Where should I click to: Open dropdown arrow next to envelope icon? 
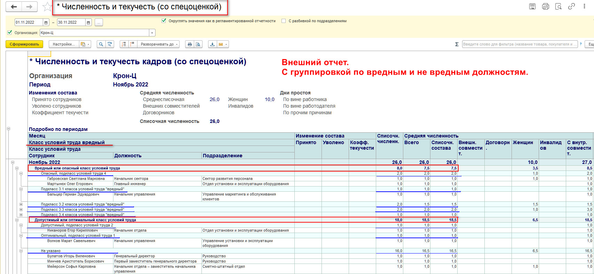(227, 44)
